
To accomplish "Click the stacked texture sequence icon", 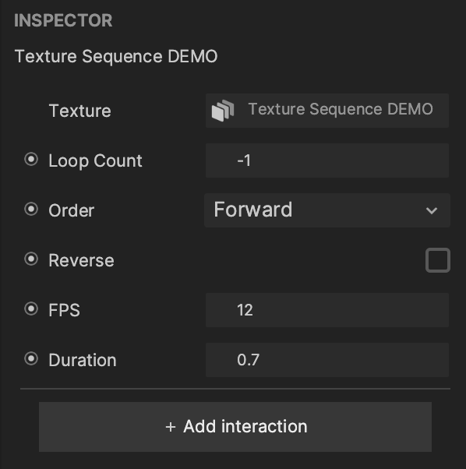I will [223, 111].
